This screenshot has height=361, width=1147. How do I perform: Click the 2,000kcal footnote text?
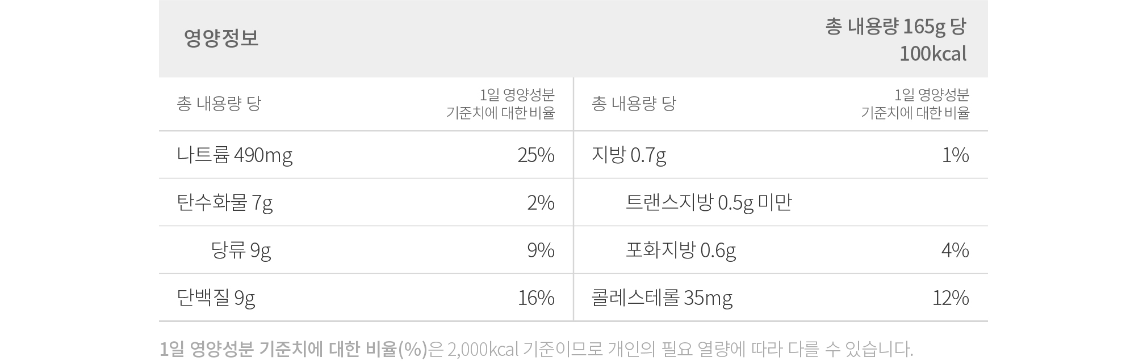(x=483, y=349)
